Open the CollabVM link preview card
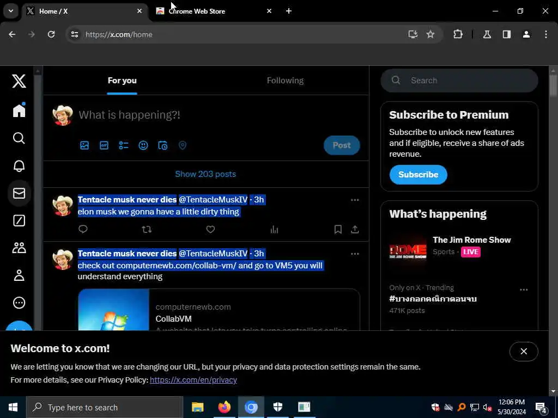Viewport: 558px width, 418px height. point(219,310)
